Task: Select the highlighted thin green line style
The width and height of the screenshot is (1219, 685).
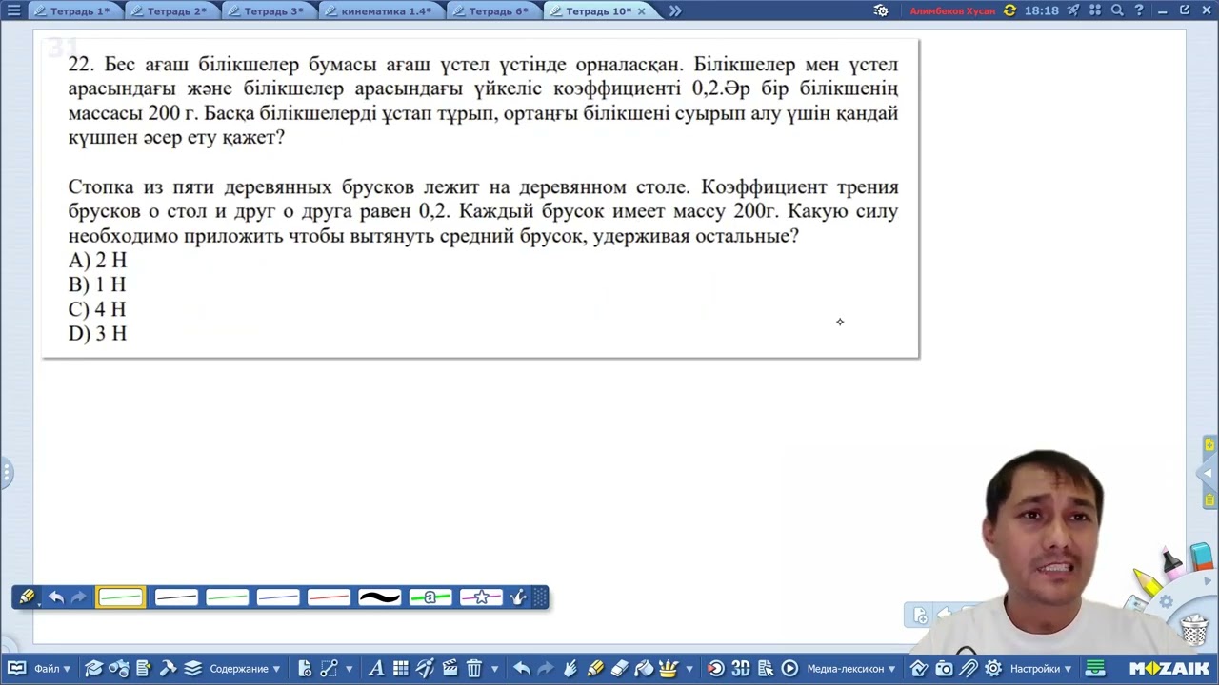Action: pyautogui.click(x=121, y=597)
